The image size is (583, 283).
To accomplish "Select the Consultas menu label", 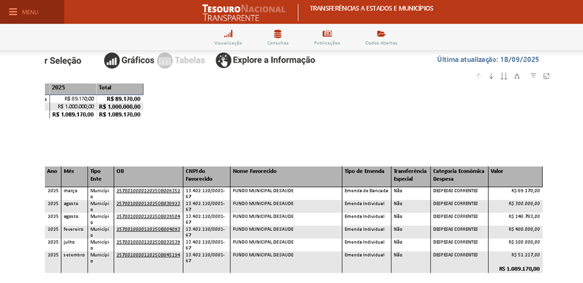I will pyautogui.click(x=278, y=43).
